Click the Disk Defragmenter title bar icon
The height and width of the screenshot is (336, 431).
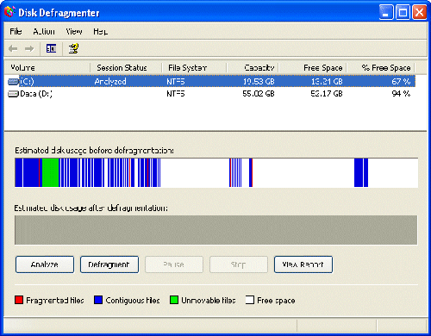[9, 12]
